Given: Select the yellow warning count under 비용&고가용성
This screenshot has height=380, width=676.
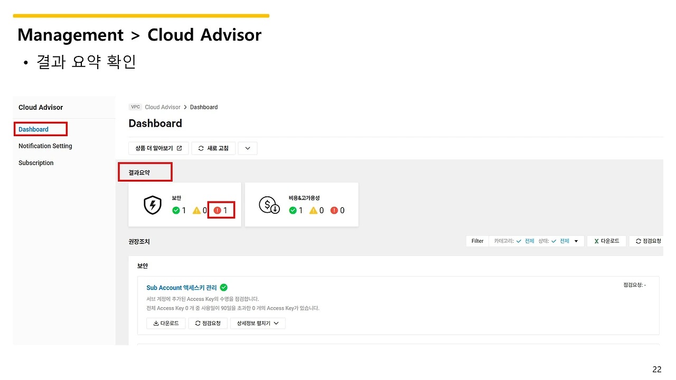Looking at the screenshot, I should (316, 210).
